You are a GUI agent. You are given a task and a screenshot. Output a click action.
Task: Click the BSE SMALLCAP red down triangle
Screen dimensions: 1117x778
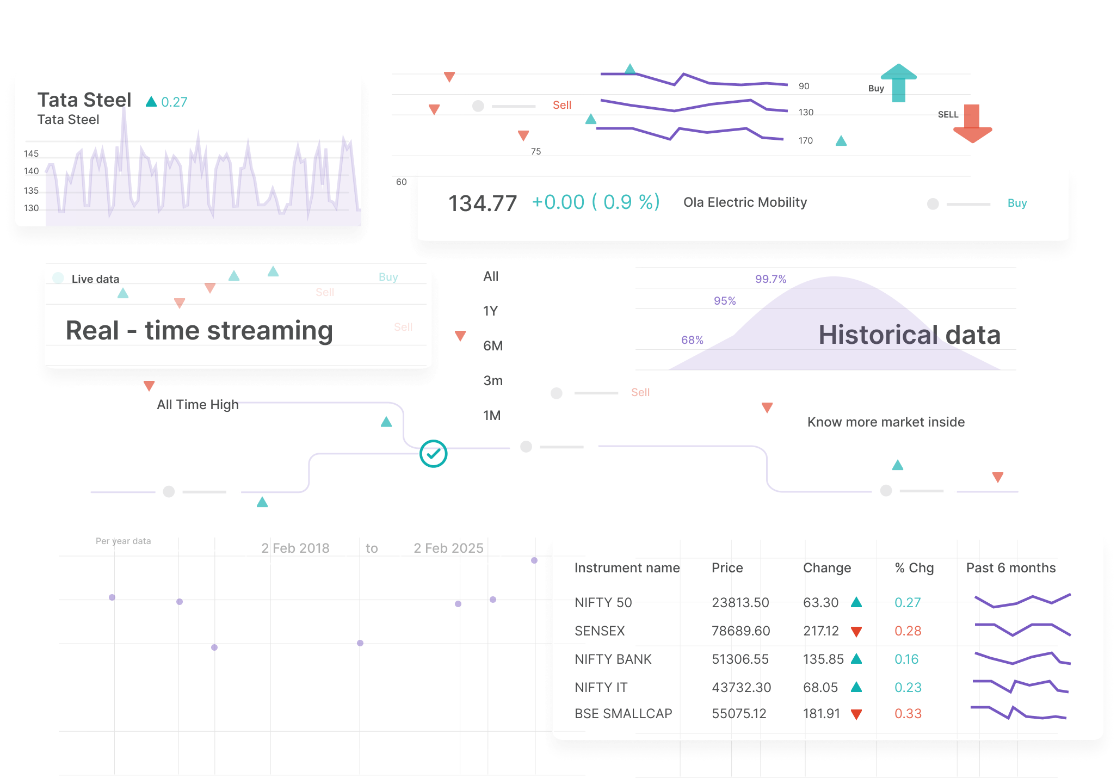856,714
